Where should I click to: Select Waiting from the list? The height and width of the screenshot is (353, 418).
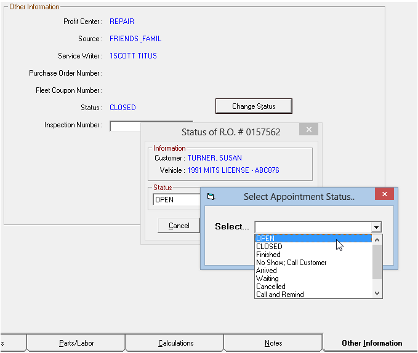tap(267, 279)
